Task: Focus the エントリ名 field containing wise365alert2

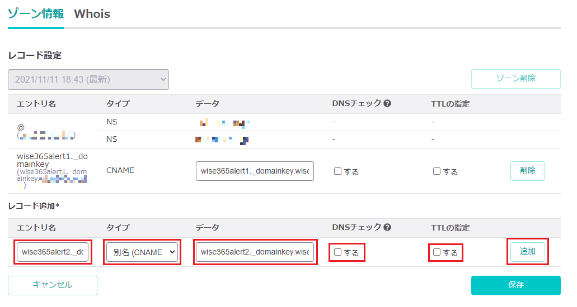Action: tap(53, 252)
